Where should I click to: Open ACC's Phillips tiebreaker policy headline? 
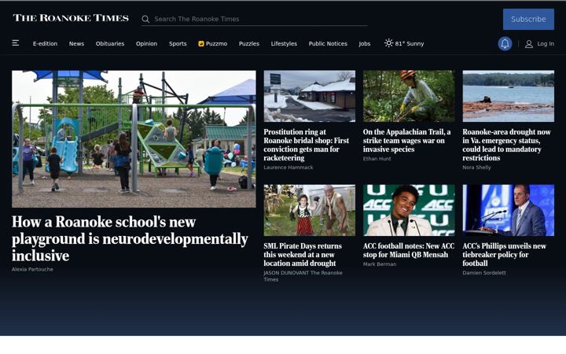(x=504, y=255)
